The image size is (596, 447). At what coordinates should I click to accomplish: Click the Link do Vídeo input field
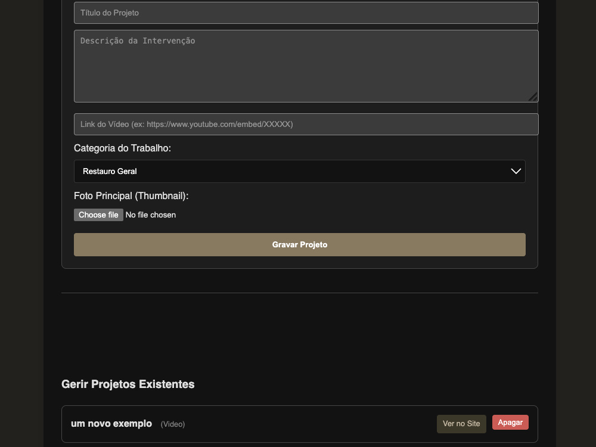(x=306, y=125)
